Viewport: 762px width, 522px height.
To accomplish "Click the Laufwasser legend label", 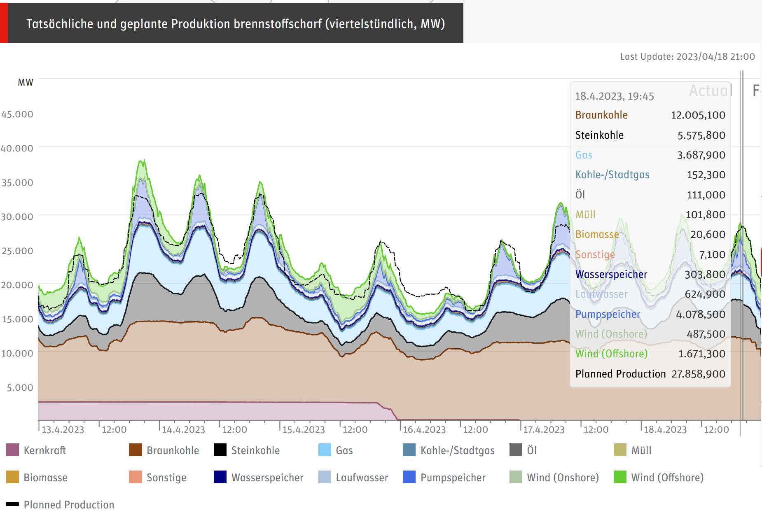I will point(362,478).
